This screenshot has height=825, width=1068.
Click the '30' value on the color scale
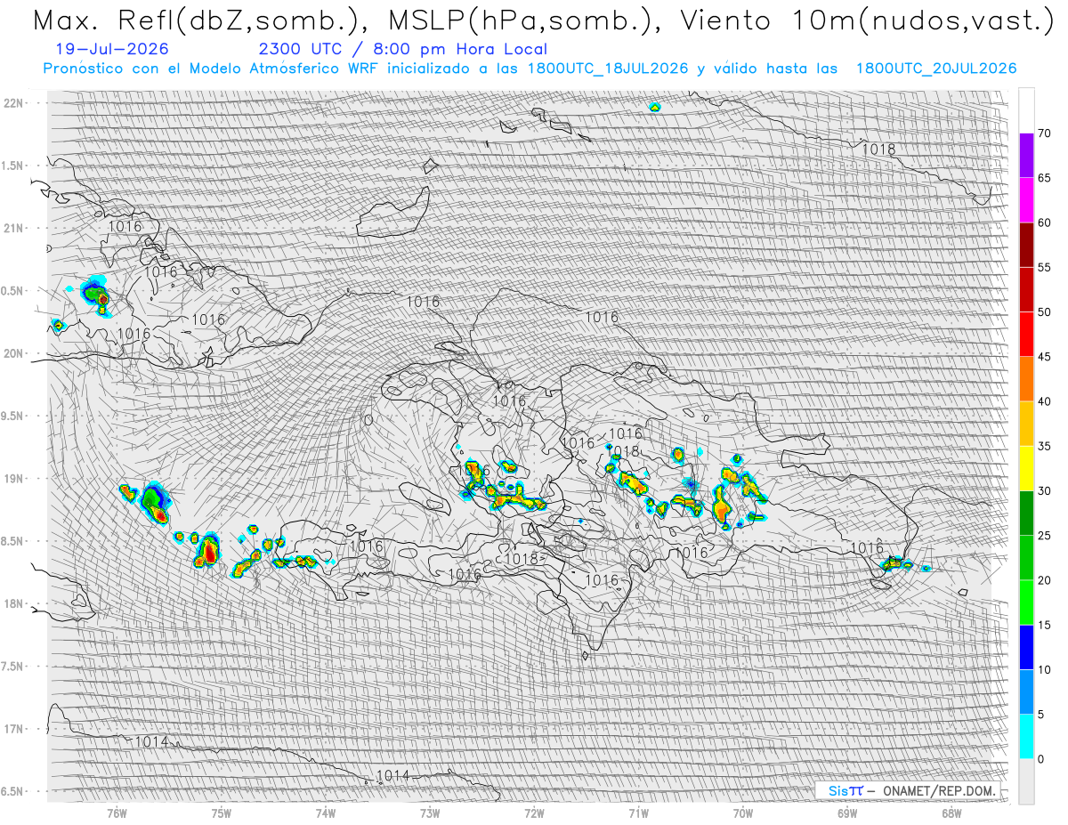pos(1044,491)
